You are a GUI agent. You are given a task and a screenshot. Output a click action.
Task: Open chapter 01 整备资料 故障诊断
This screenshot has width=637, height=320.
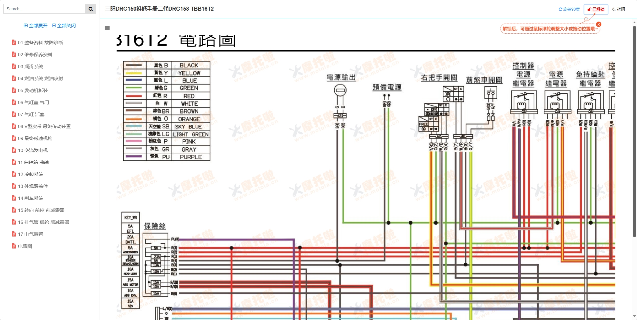(40, 43)
